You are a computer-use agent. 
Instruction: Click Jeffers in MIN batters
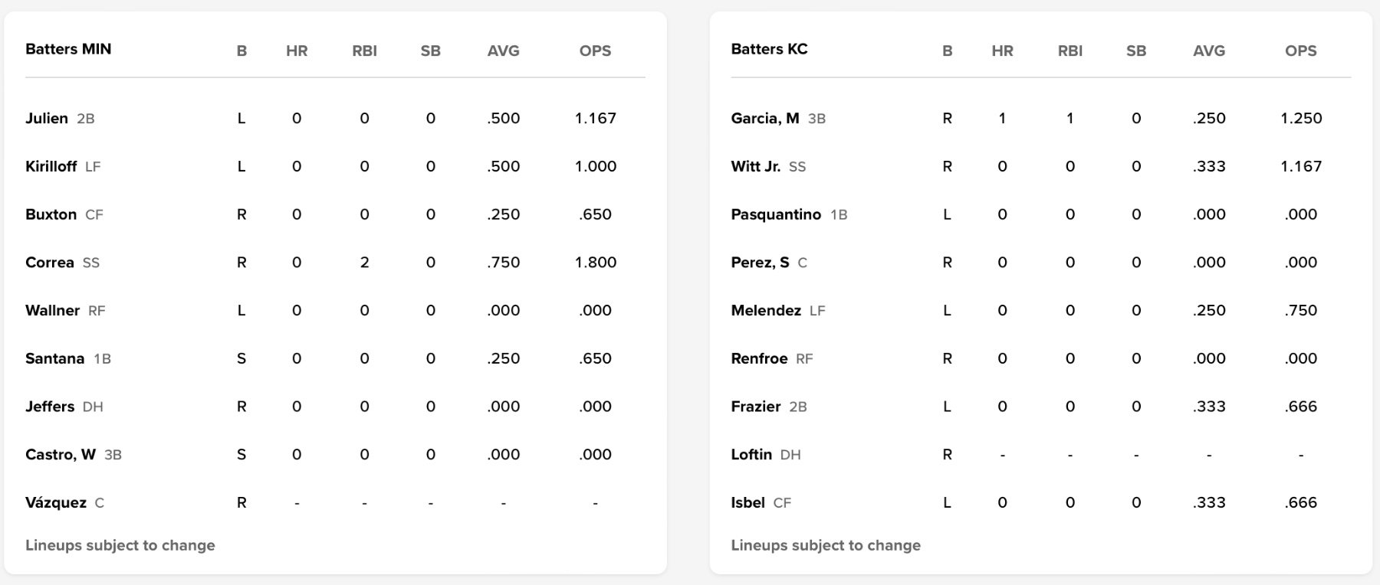pos(50,407)
